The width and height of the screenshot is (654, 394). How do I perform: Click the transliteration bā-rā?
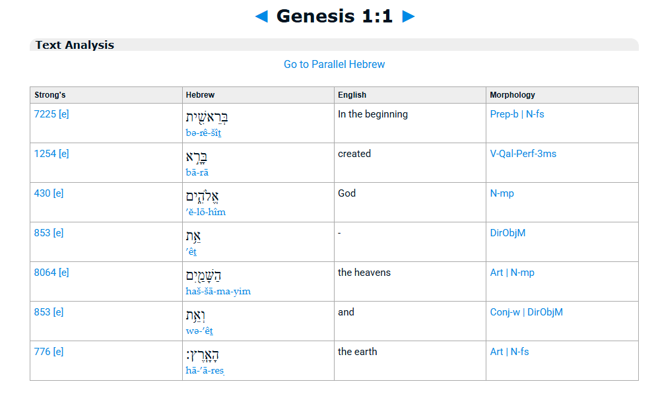coord(197,172)
